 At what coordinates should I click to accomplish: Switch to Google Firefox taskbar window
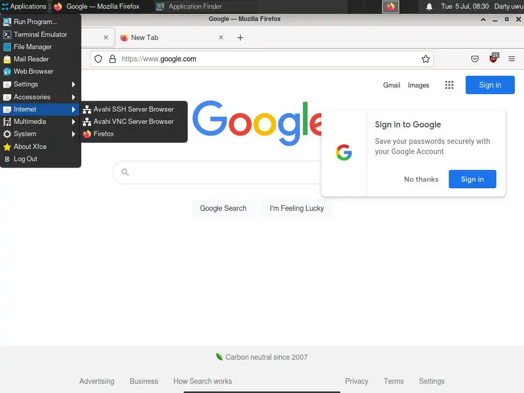(x=102, y=6)
